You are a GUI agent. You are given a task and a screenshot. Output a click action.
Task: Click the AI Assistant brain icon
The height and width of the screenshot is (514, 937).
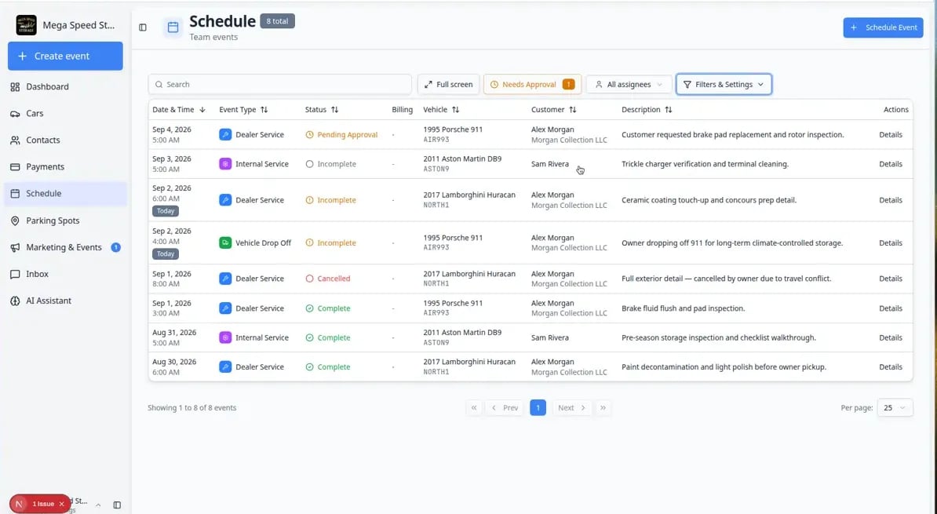[15, 301]
